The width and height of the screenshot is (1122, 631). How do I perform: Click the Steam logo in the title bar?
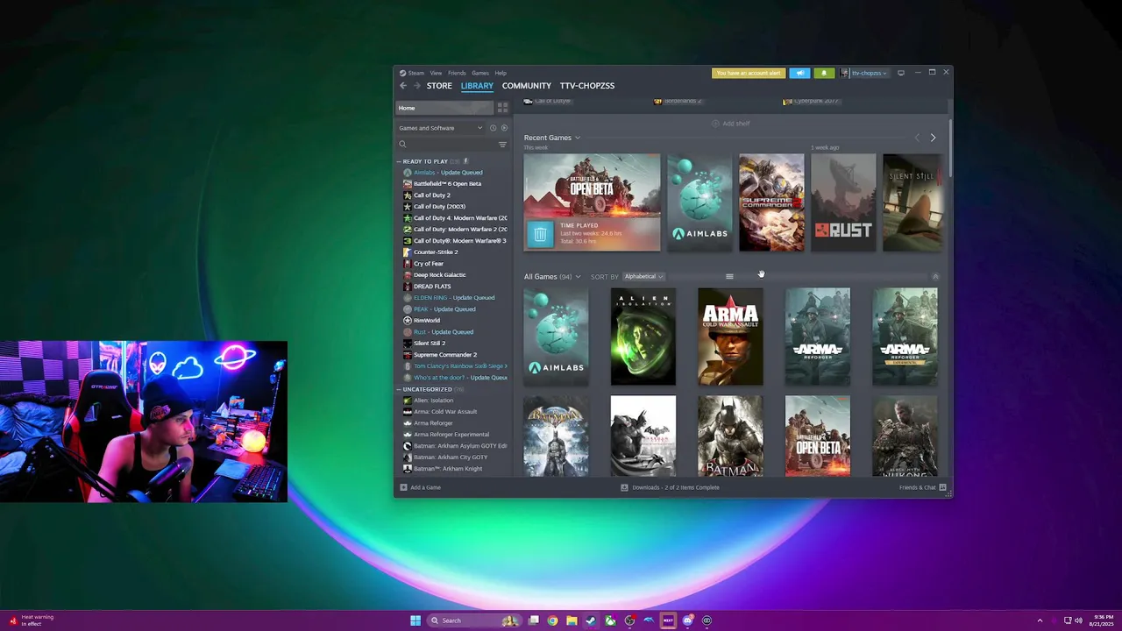[x=402, y=73]
